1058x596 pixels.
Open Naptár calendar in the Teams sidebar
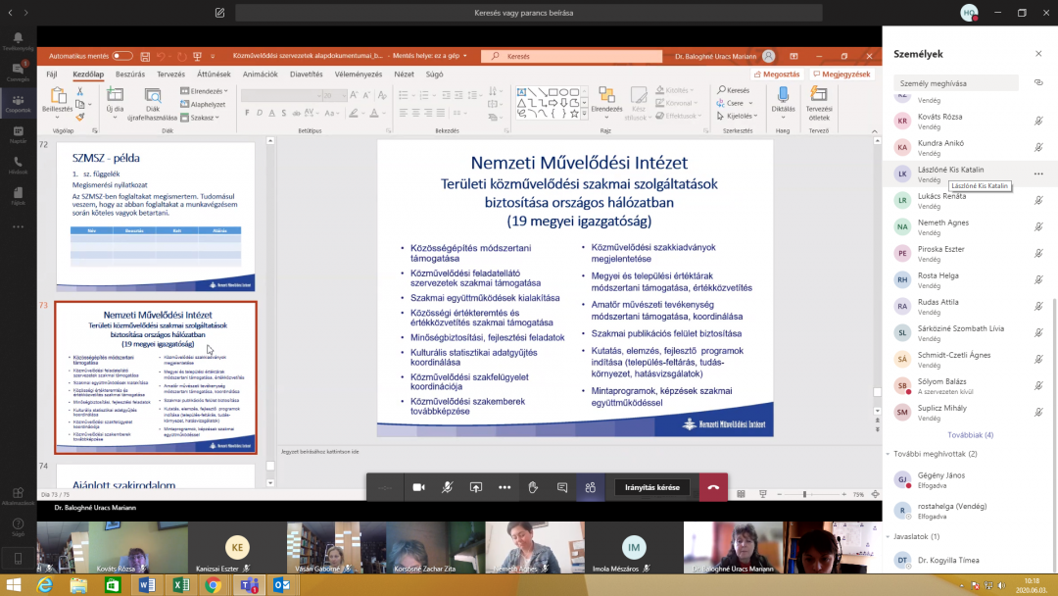[x=19, y=134]
